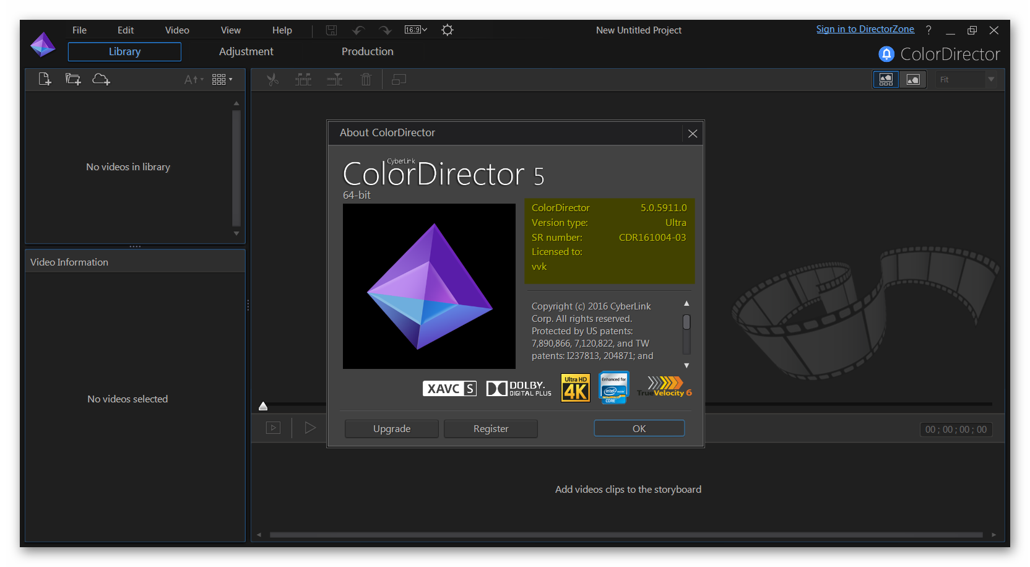Switch to the Library tab
The height and width of the screenshot is (567, 1030).
(124, 52)
